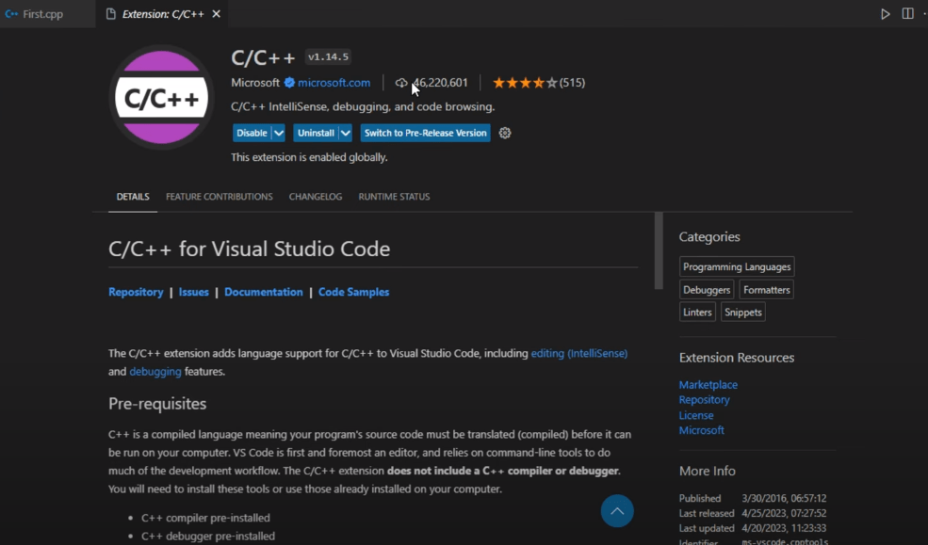
Task: Expand the Uninstall dropdown arrow
Action: (x=346, y=133)
